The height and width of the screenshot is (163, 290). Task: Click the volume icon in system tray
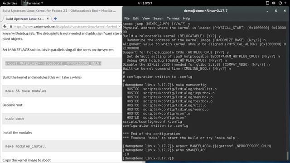[x=274, y=3]
